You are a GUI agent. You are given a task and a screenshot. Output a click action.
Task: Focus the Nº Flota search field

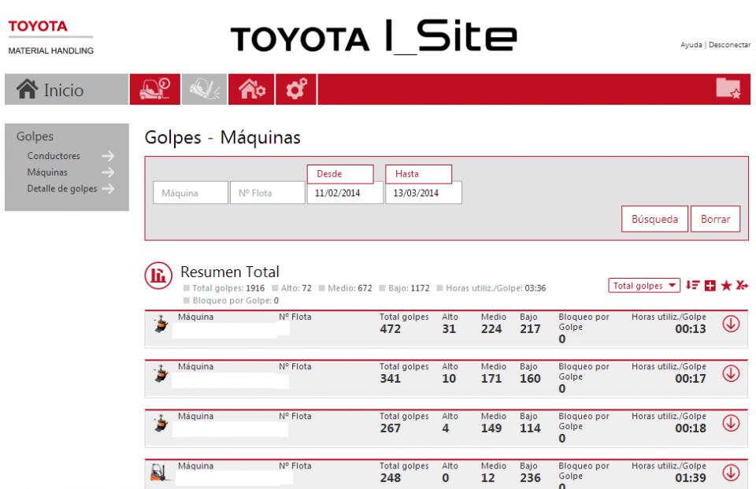point(268,193)
